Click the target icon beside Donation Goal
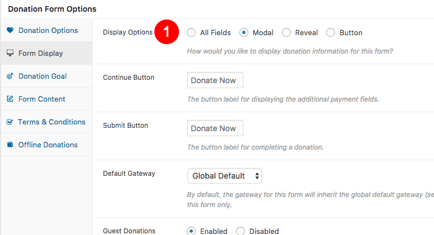Viewport: 434px width, 235px height. coord(10,76)
